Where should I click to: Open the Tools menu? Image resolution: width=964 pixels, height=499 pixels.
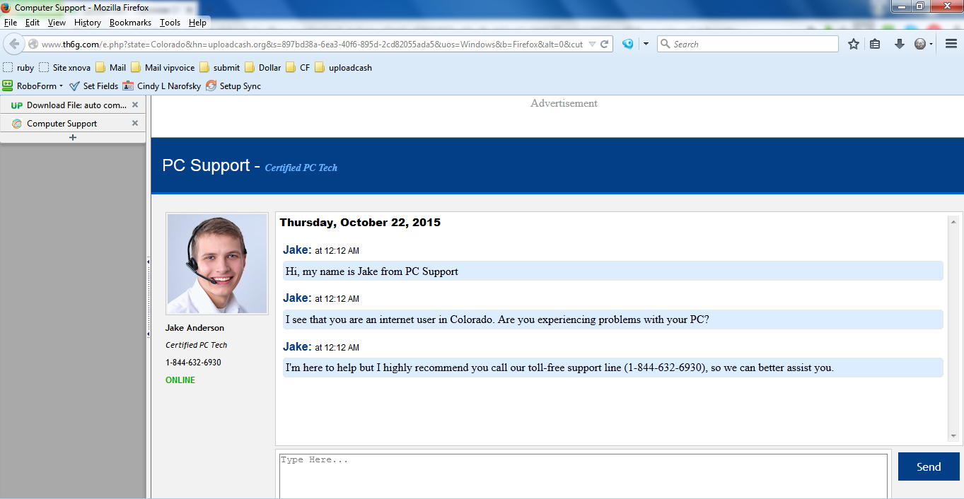(x=170, y=23)
